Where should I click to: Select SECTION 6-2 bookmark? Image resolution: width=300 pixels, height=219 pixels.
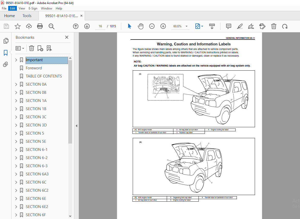click(37, 158)
